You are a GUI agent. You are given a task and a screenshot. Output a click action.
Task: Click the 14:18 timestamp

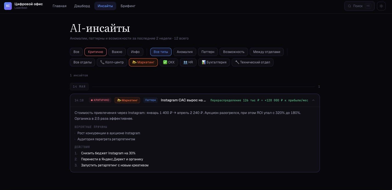click(x=79, y=100)
